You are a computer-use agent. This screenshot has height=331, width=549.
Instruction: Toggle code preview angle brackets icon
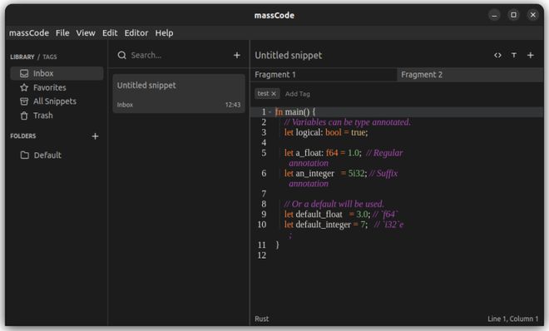pyautogui.click(x=497, y=55)
